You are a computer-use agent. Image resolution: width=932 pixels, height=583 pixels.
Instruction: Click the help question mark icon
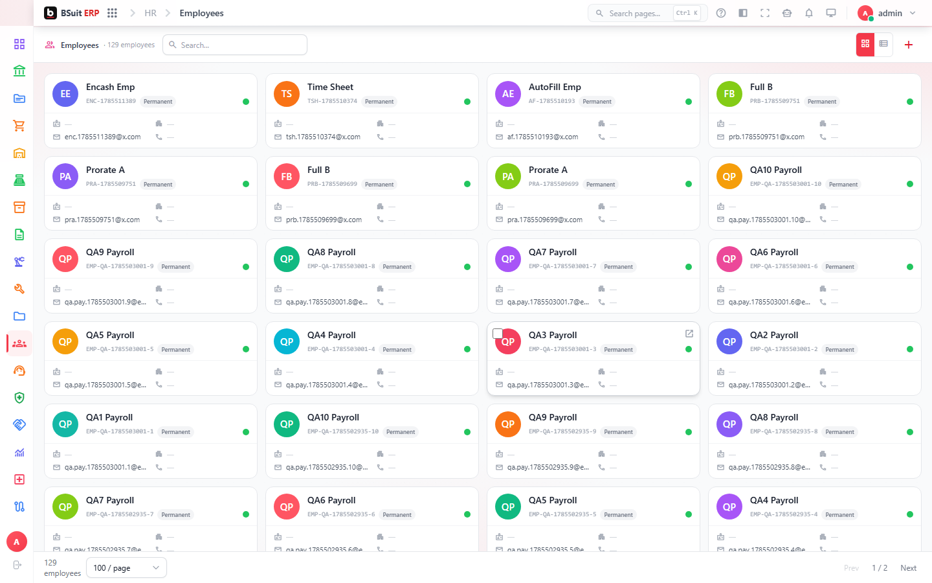(721, 13)
